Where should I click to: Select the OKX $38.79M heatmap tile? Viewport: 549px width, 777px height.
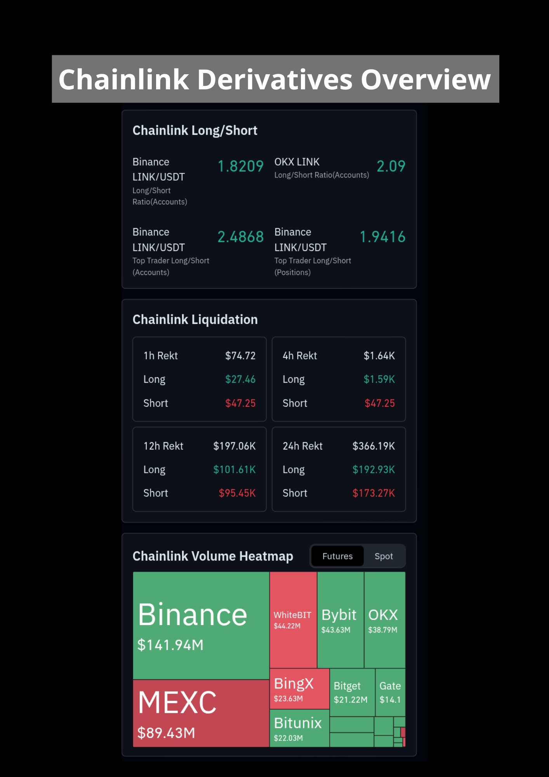385,620
